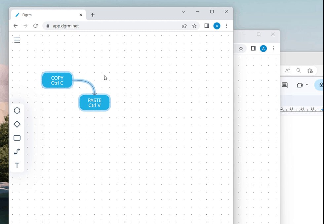
Task: Open the Dgrm hamburger menu
Action: pos(17,40)
